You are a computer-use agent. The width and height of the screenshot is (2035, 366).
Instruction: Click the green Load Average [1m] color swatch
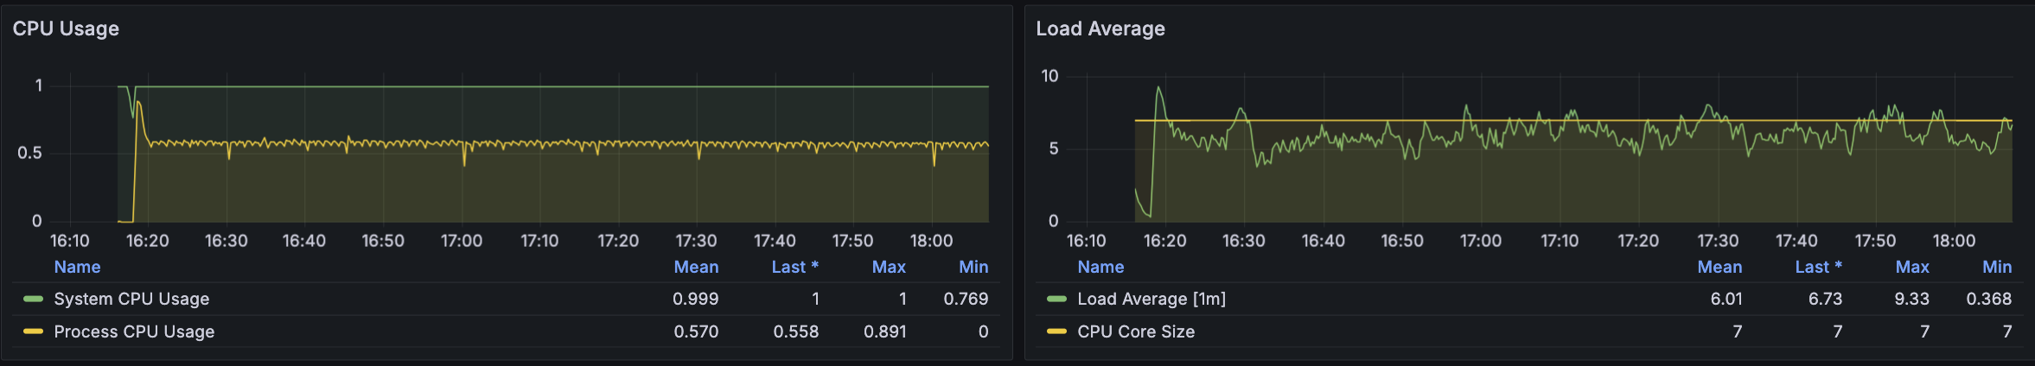tap(1056, 299)
